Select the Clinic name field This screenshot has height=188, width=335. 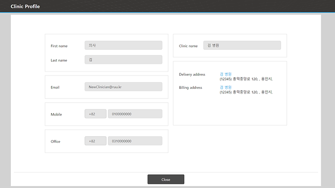[x=242, y=45]
